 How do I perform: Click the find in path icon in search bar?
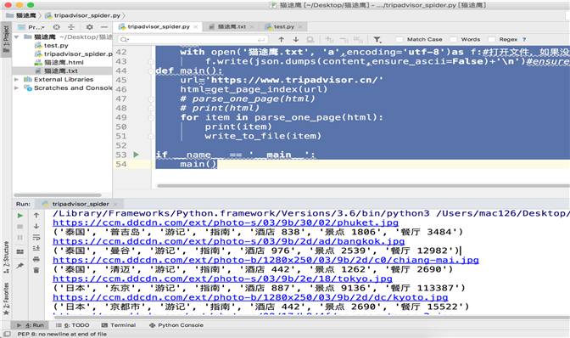(x=310, y=39)
